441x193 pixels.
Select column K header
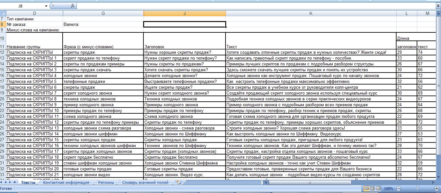point(311,13)
